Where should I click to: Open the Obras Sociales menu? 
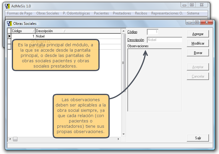(48, 13)
